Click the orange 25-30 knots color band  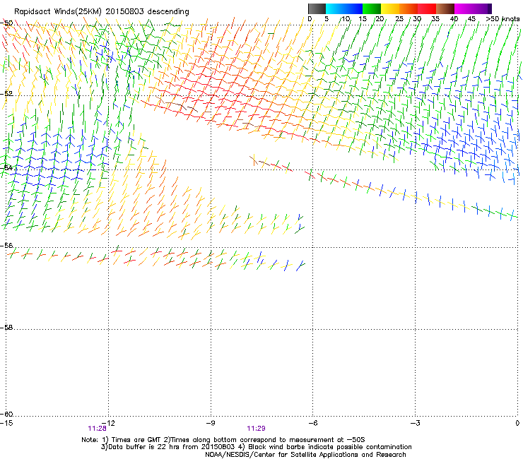click(409, 8)
